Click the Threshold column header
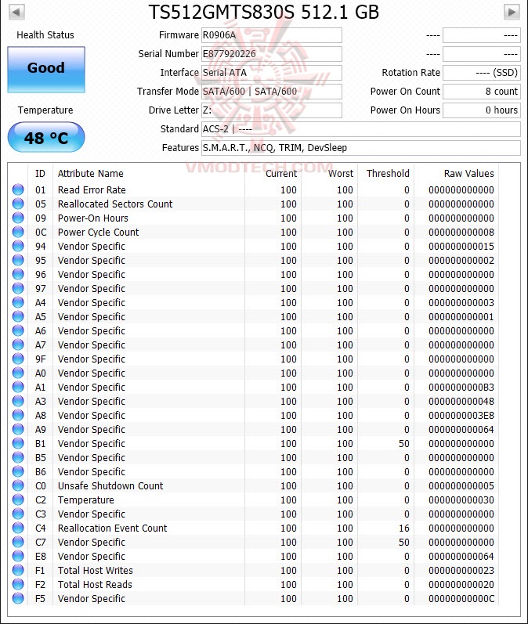The width and height of the screenshot is (528, 624). (388, 174)
